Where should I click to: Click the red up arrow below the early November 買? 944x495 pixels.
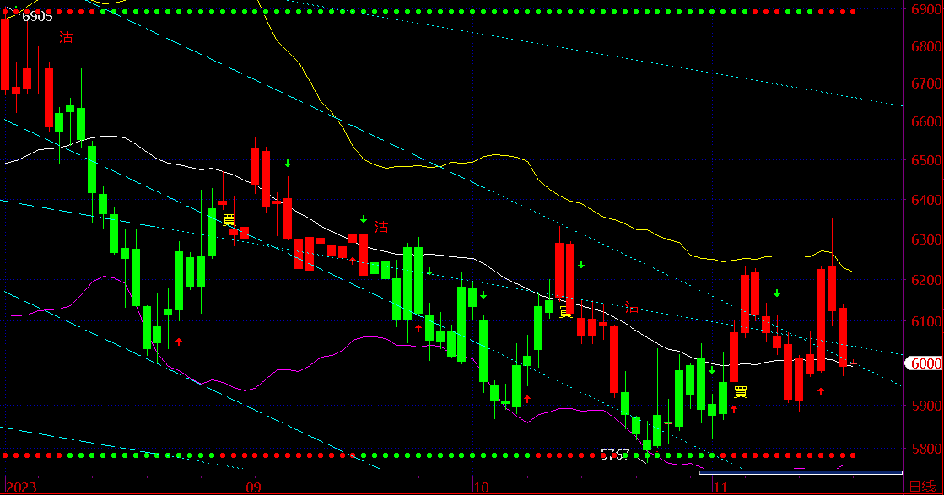click(x=734, y=410)
